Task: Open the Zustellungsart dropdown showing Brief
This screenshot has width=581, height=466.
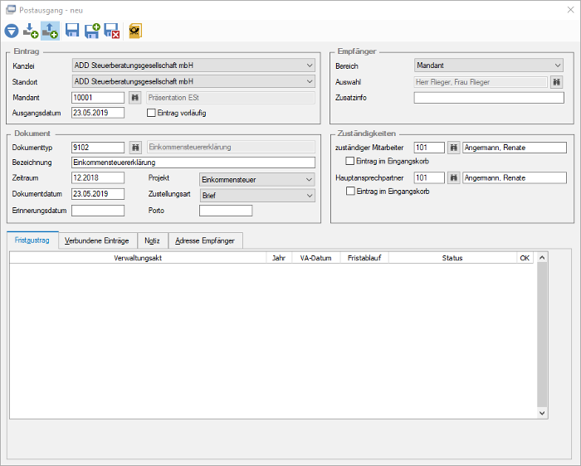Action: coord(257,196)
